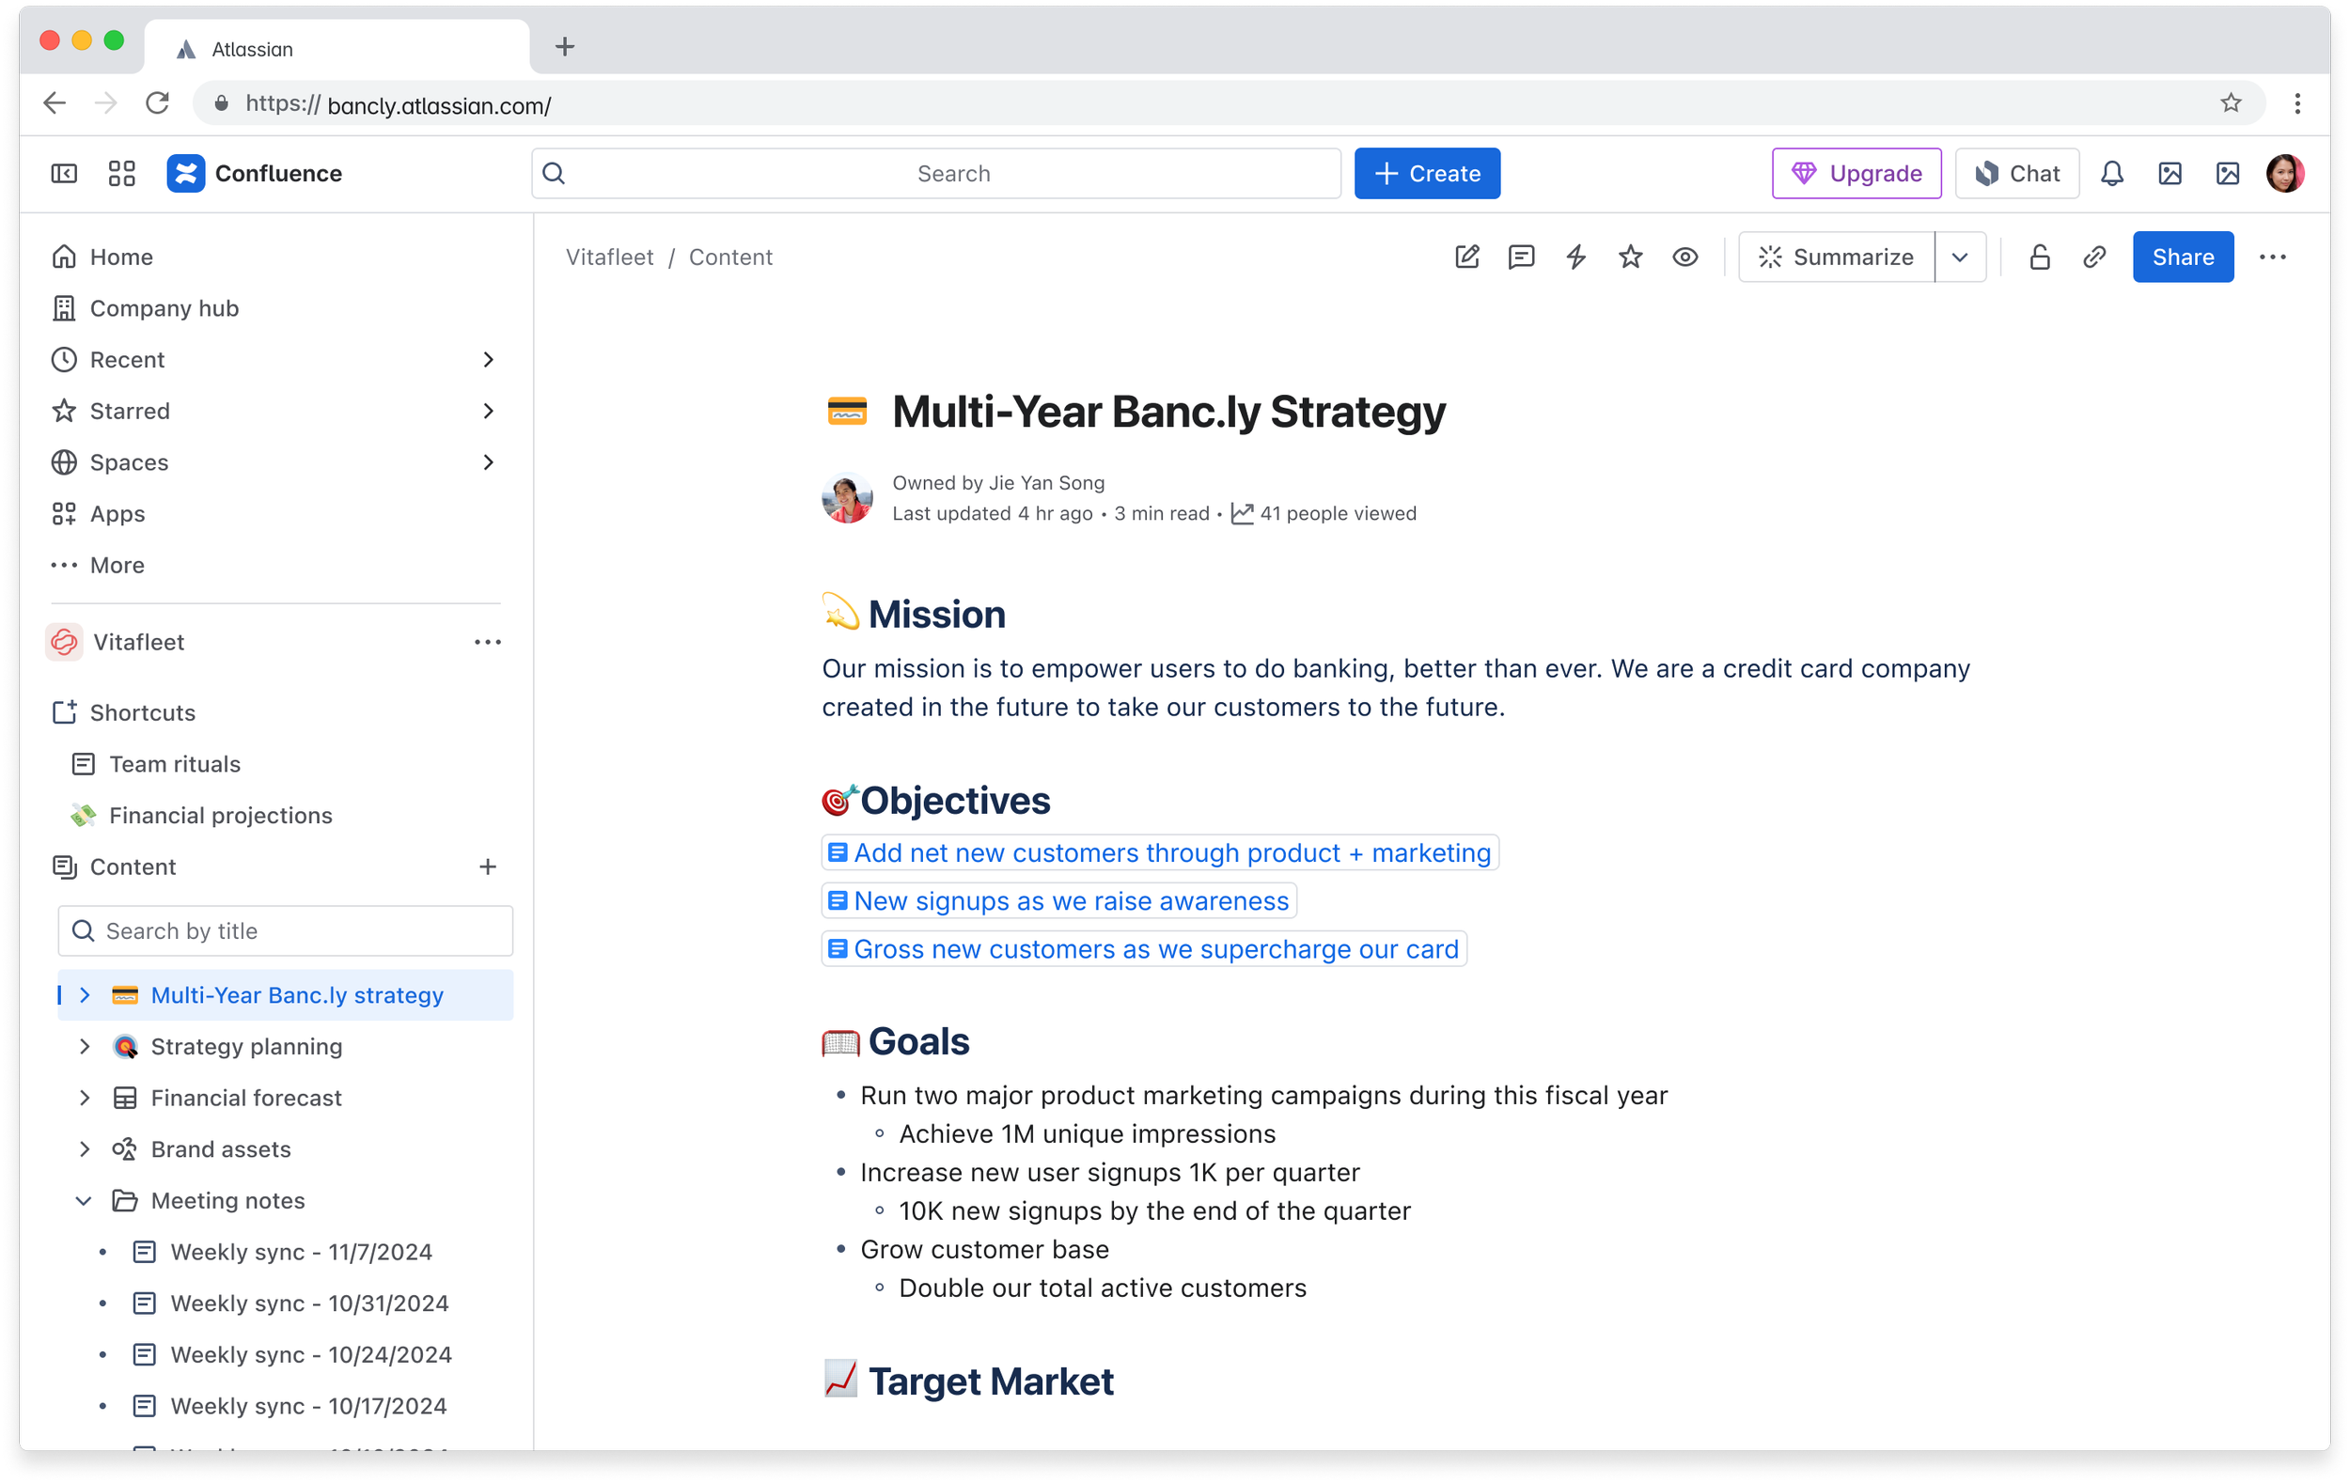This screenshot has width=2350, height=1483.
Task: Expand the Strategy planning tree item
Action: (x=84, y=1046)
